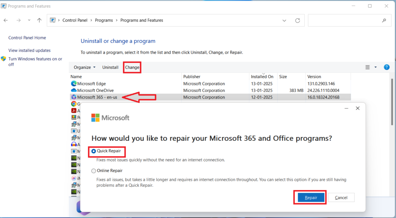Open recent locations dropdown chevron

29,20
